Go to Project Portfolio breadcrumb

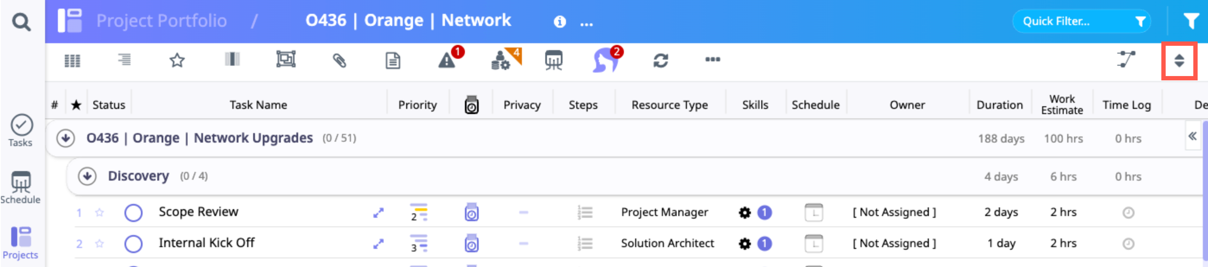tap(161, 21)
